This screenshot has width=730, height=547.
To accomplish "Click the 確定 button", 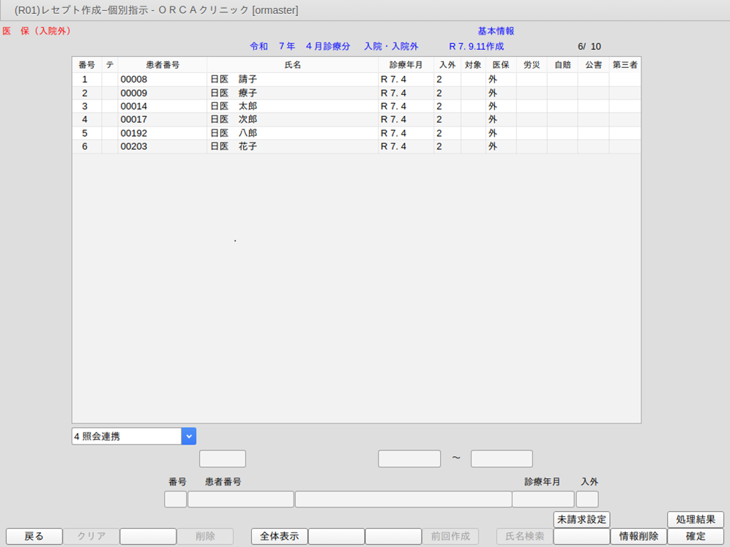I will 696,536.
